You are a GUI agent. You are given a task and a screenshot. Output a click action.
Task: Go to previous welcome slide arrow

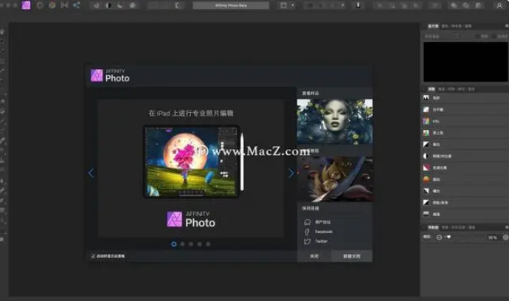click(91, 173)
